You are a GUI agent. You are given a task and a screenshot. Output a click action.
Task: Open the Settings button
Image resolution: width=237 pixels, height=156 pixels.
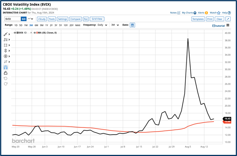(62, 19)
